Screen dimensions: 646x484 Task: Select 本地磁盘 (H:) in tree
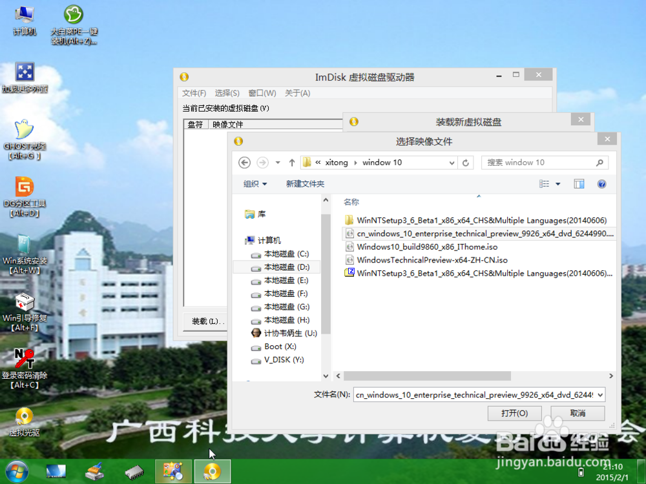(280, 320)
